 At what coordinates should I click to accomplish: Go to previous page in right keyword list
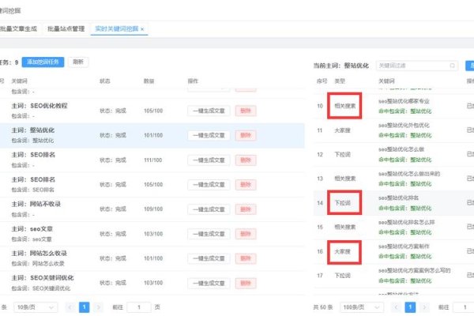[396, 307]
